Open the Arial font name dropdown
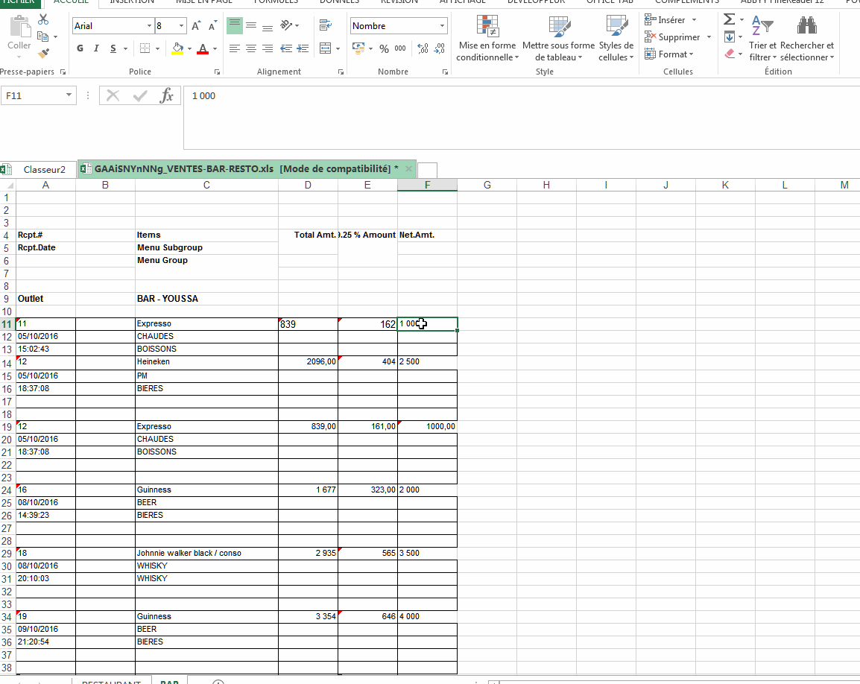The height and width of the screenshot is (684, 860). tap(149, 26)
